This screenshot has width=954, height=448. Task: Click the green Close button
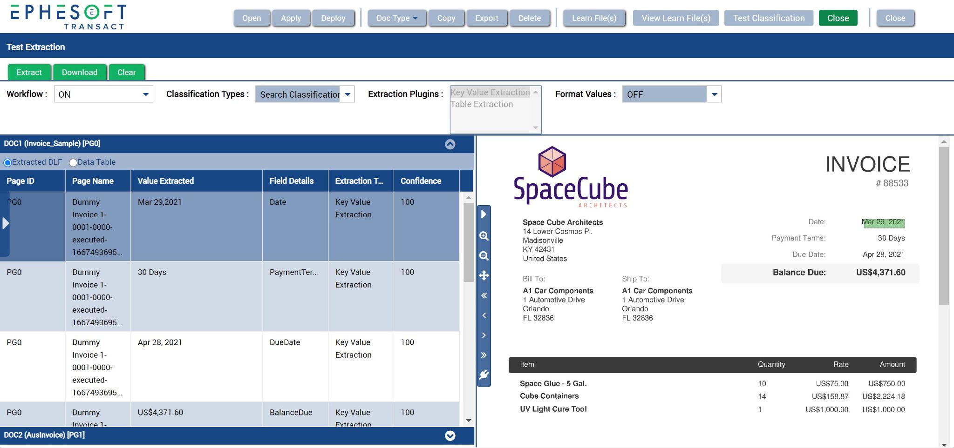[x=838, y=18]
